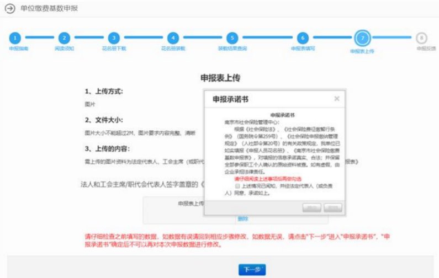Open step 3 花名册下载 circle
439x278 pixels.
point(114,38)
